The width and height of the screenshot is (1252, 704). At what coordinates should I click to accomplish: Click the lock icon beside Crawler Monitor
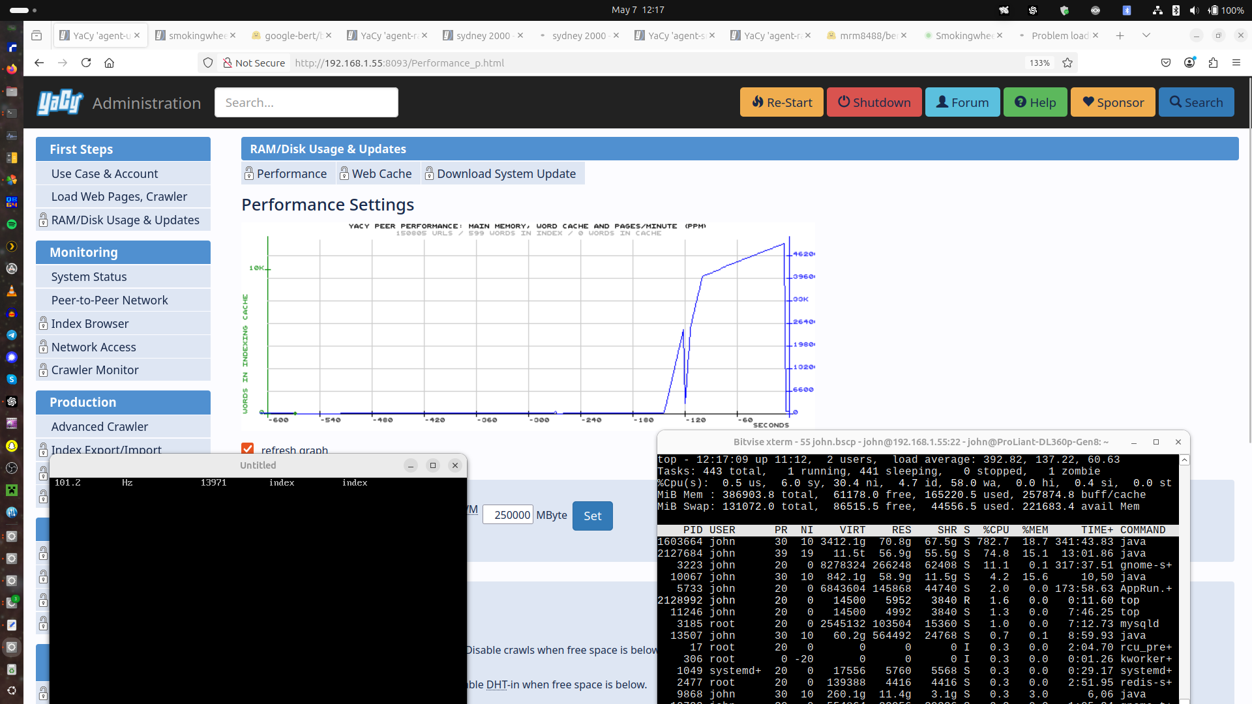point(43,370)
